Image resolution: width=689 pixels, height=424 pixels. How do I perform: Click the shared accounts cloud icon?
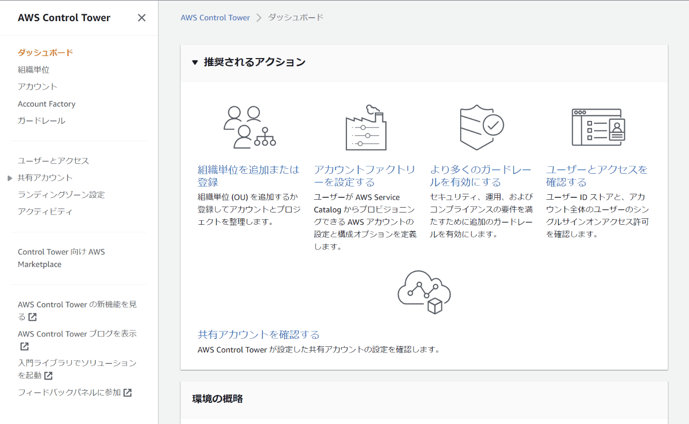(424, 292)
